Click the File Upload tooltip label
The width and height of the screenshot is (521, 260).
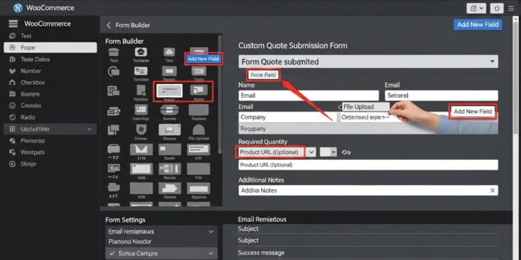pyautogui.click(x=365, y=107)
